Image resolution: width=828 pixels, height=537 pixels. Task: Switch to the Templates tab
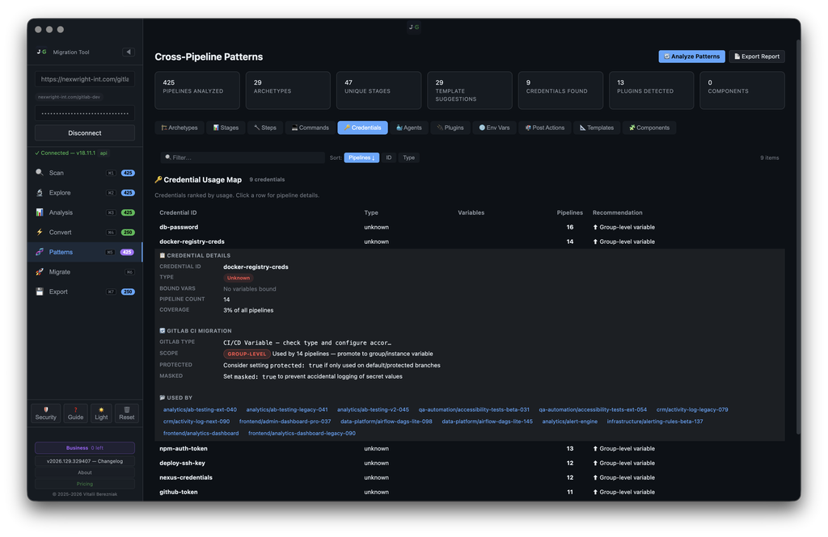pos(597,128)
